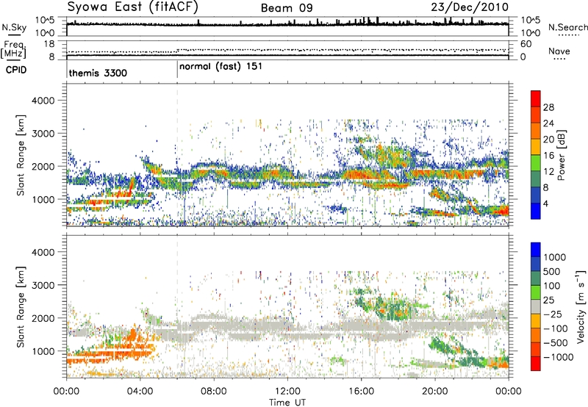Click the '12:00' time tick label
This screenshot has height=407, width=588.
click(287, 392)
